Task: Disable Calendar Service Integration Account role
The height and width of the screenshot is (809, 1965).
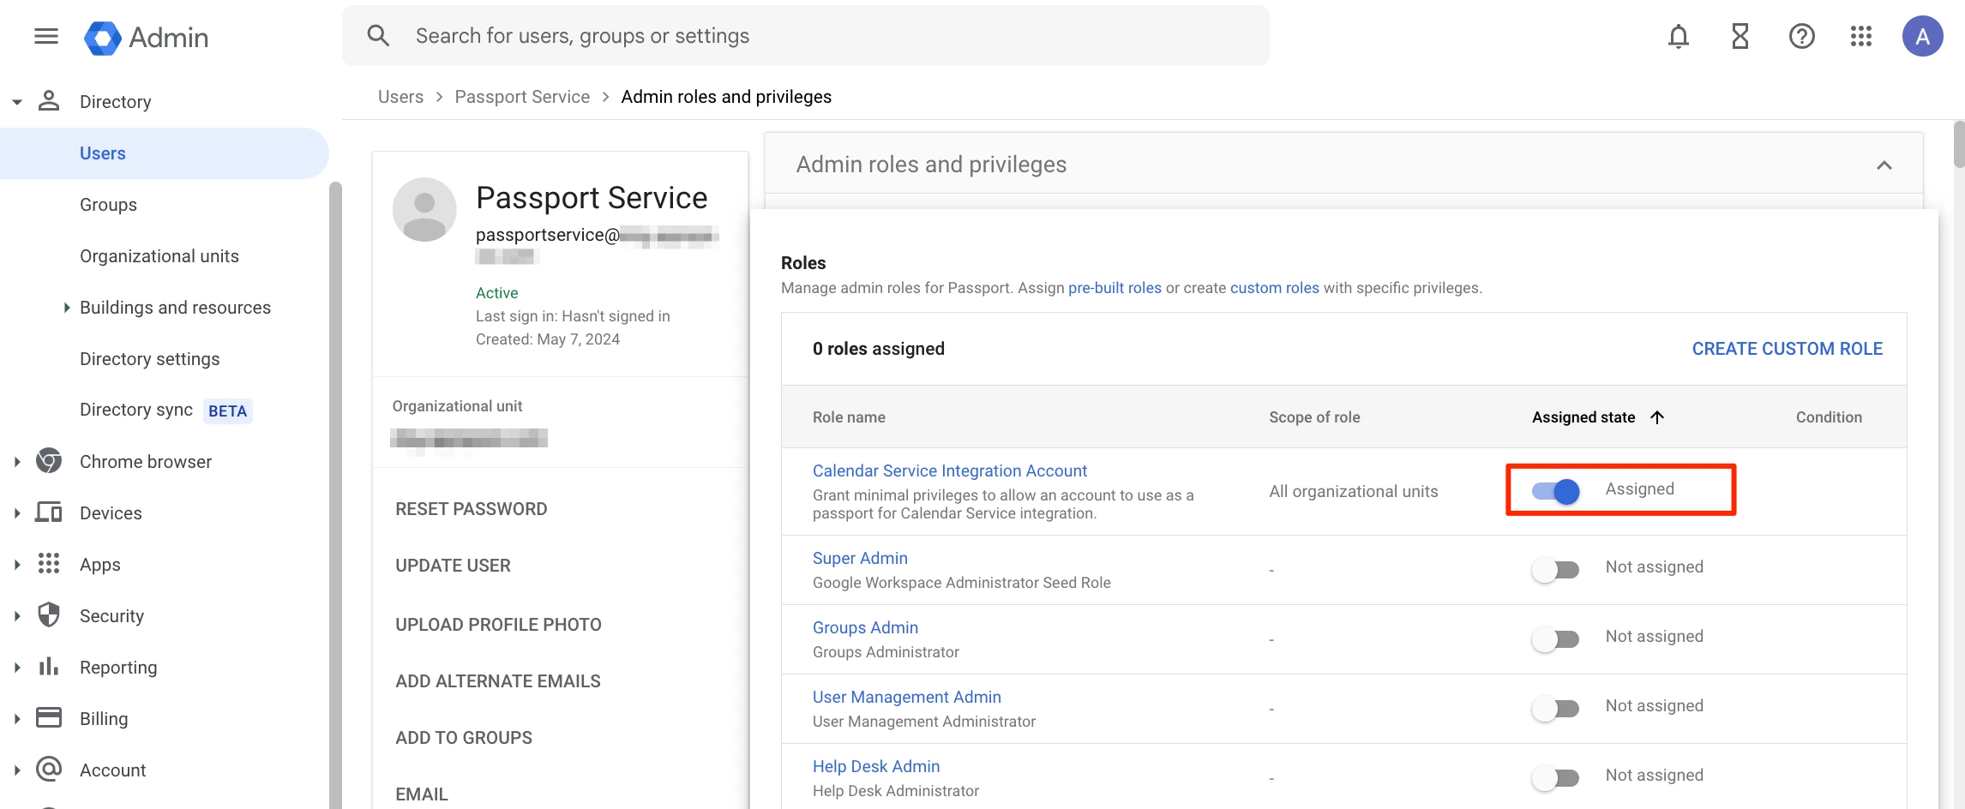Action: click(1556, 491)
